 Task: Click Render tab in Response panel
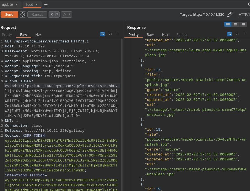182,34
